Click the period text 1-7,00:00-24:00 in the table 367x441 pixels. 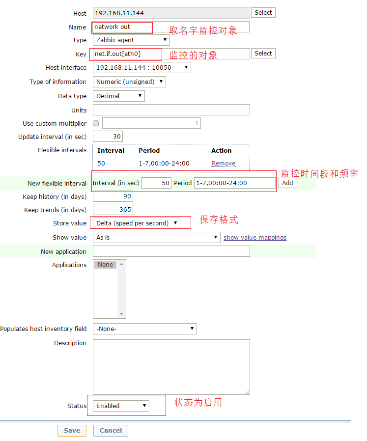point(164,164)
